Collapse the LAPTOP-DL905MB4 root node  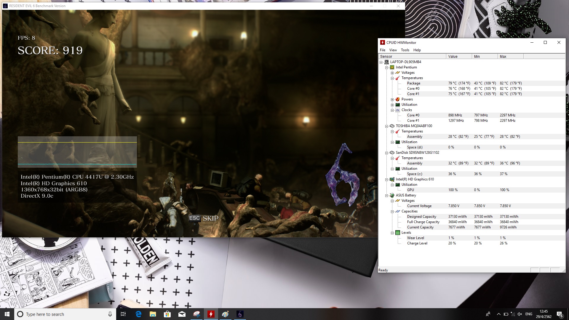click(381, 62)
